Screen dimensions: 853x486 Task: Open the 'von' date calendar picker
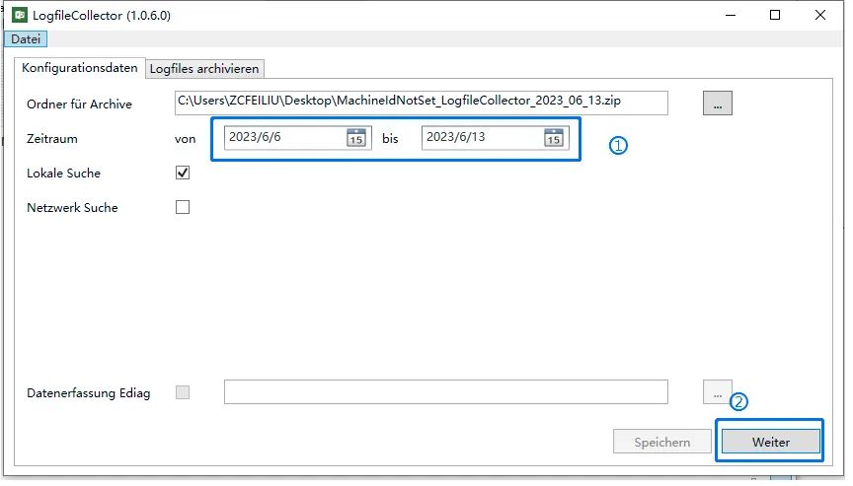click(355, 138)
